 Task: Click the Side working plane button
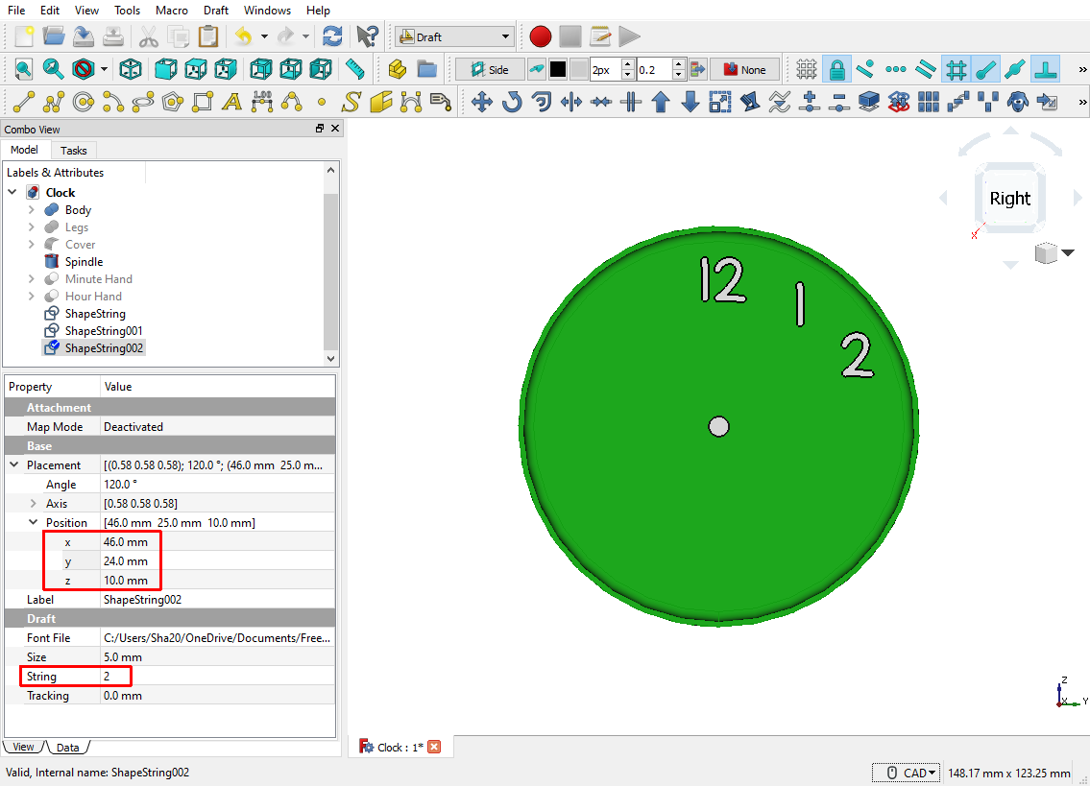click(x=490, y=69)
